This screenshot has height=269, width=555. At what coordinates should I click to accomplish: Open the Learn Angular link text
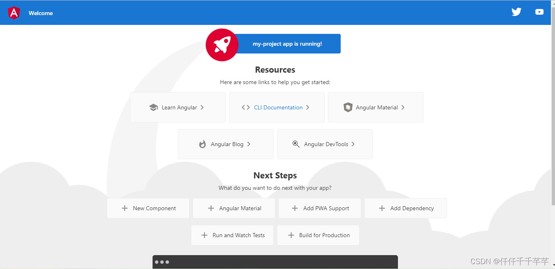click(x=179, y=108)
